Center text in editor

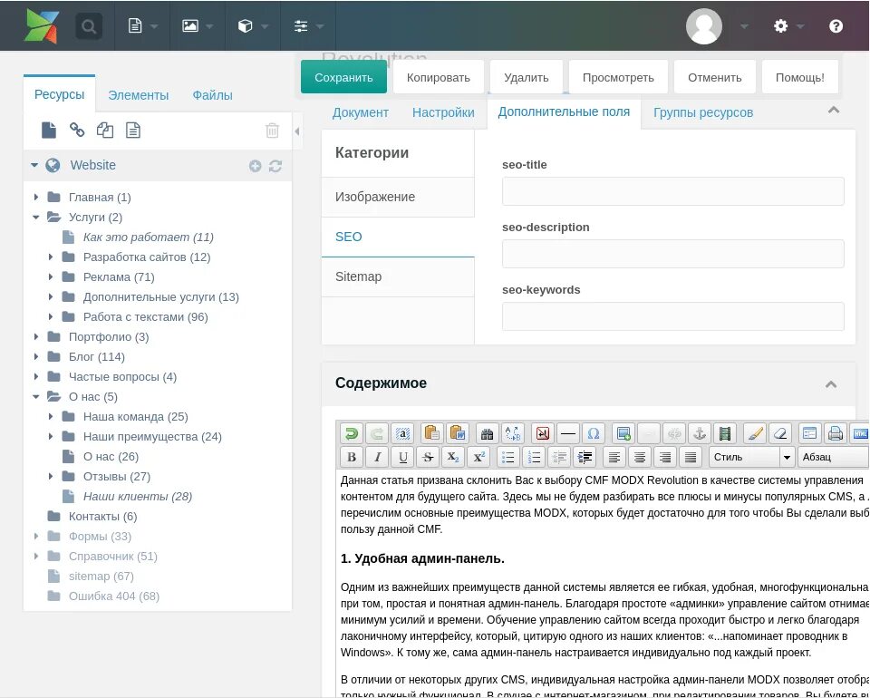(639, 457)
